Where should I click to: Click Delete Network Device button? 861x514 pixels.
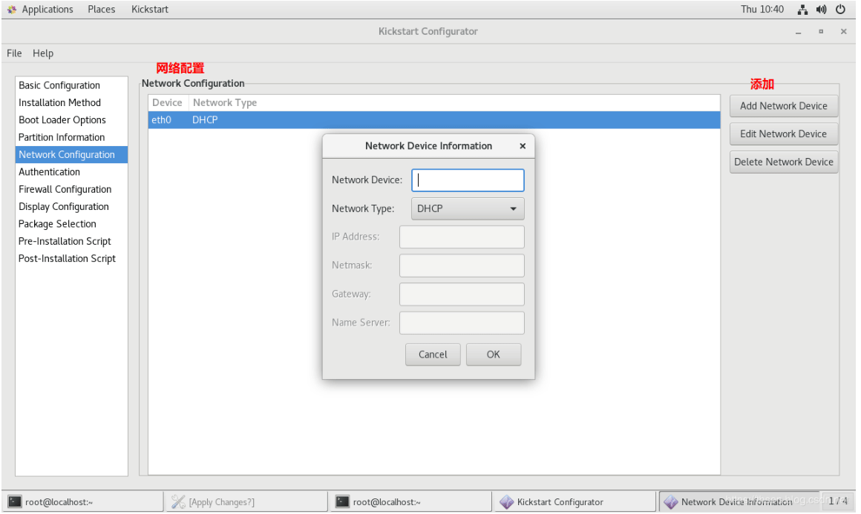783,162
